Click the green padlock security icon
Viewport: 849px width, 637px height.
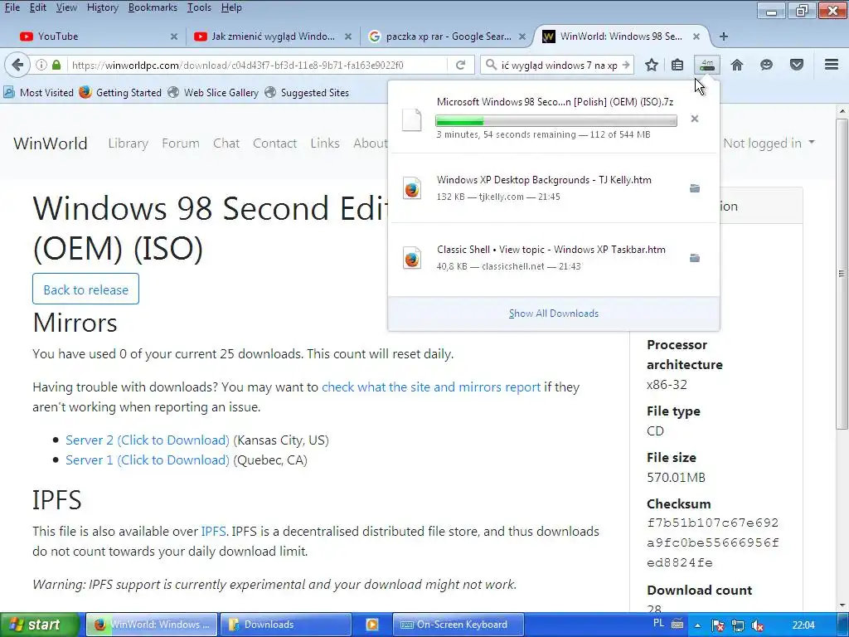click(56, 65)
